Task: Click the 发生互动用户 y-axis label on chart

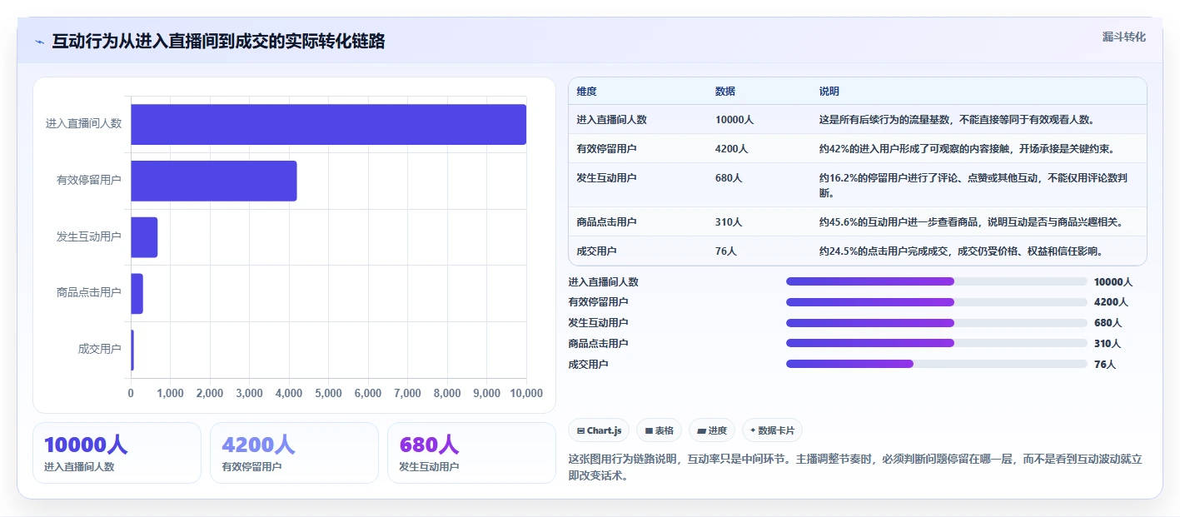Action: [88, 237]
